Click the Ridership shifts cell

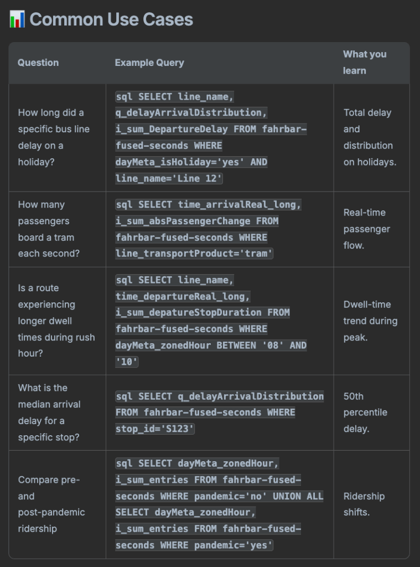pos(364,504)
